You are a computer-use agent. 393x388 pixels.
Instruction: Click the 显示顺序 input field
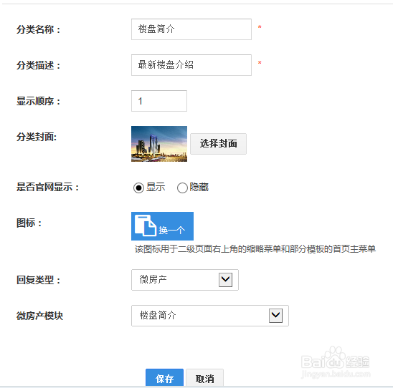pos(159,101)
